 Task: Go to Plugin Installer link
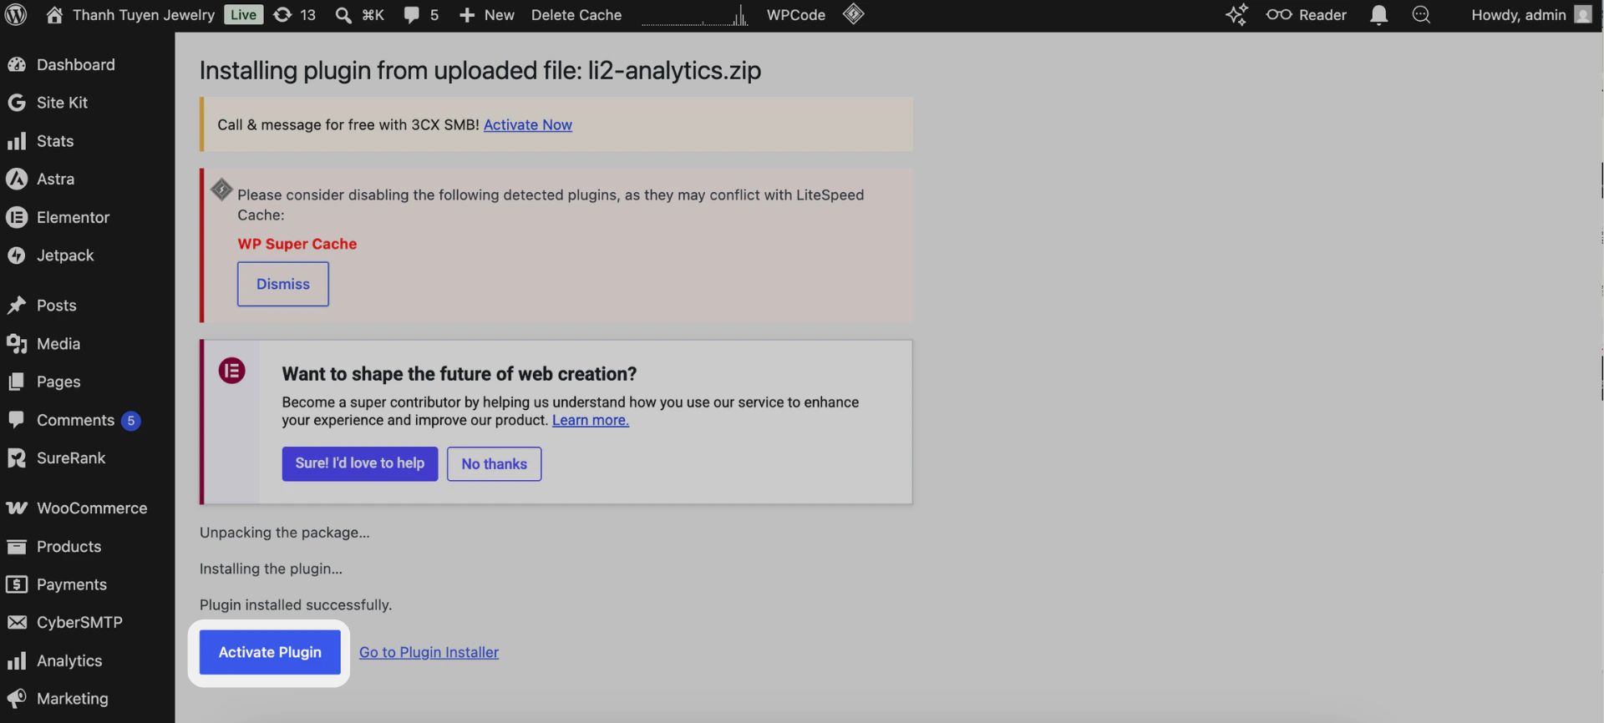[x=429, y=652]
